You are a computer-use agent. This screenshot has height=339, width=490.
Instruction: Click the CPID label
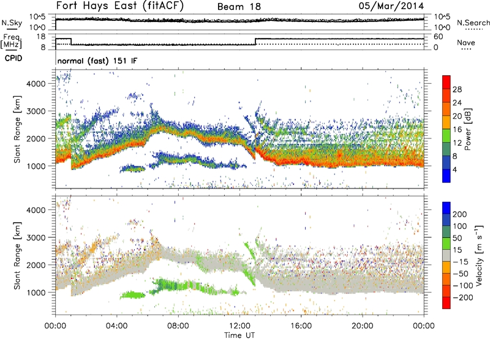point(13,58)
